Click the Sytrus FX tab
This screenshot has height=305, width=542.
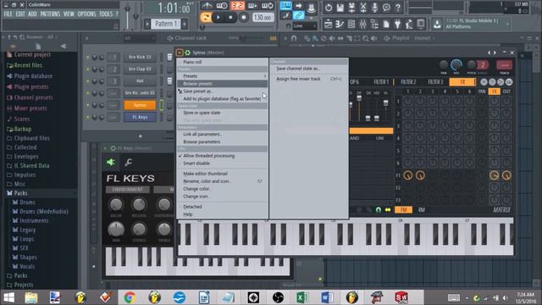pyautogui.click(x=462, y=82)
